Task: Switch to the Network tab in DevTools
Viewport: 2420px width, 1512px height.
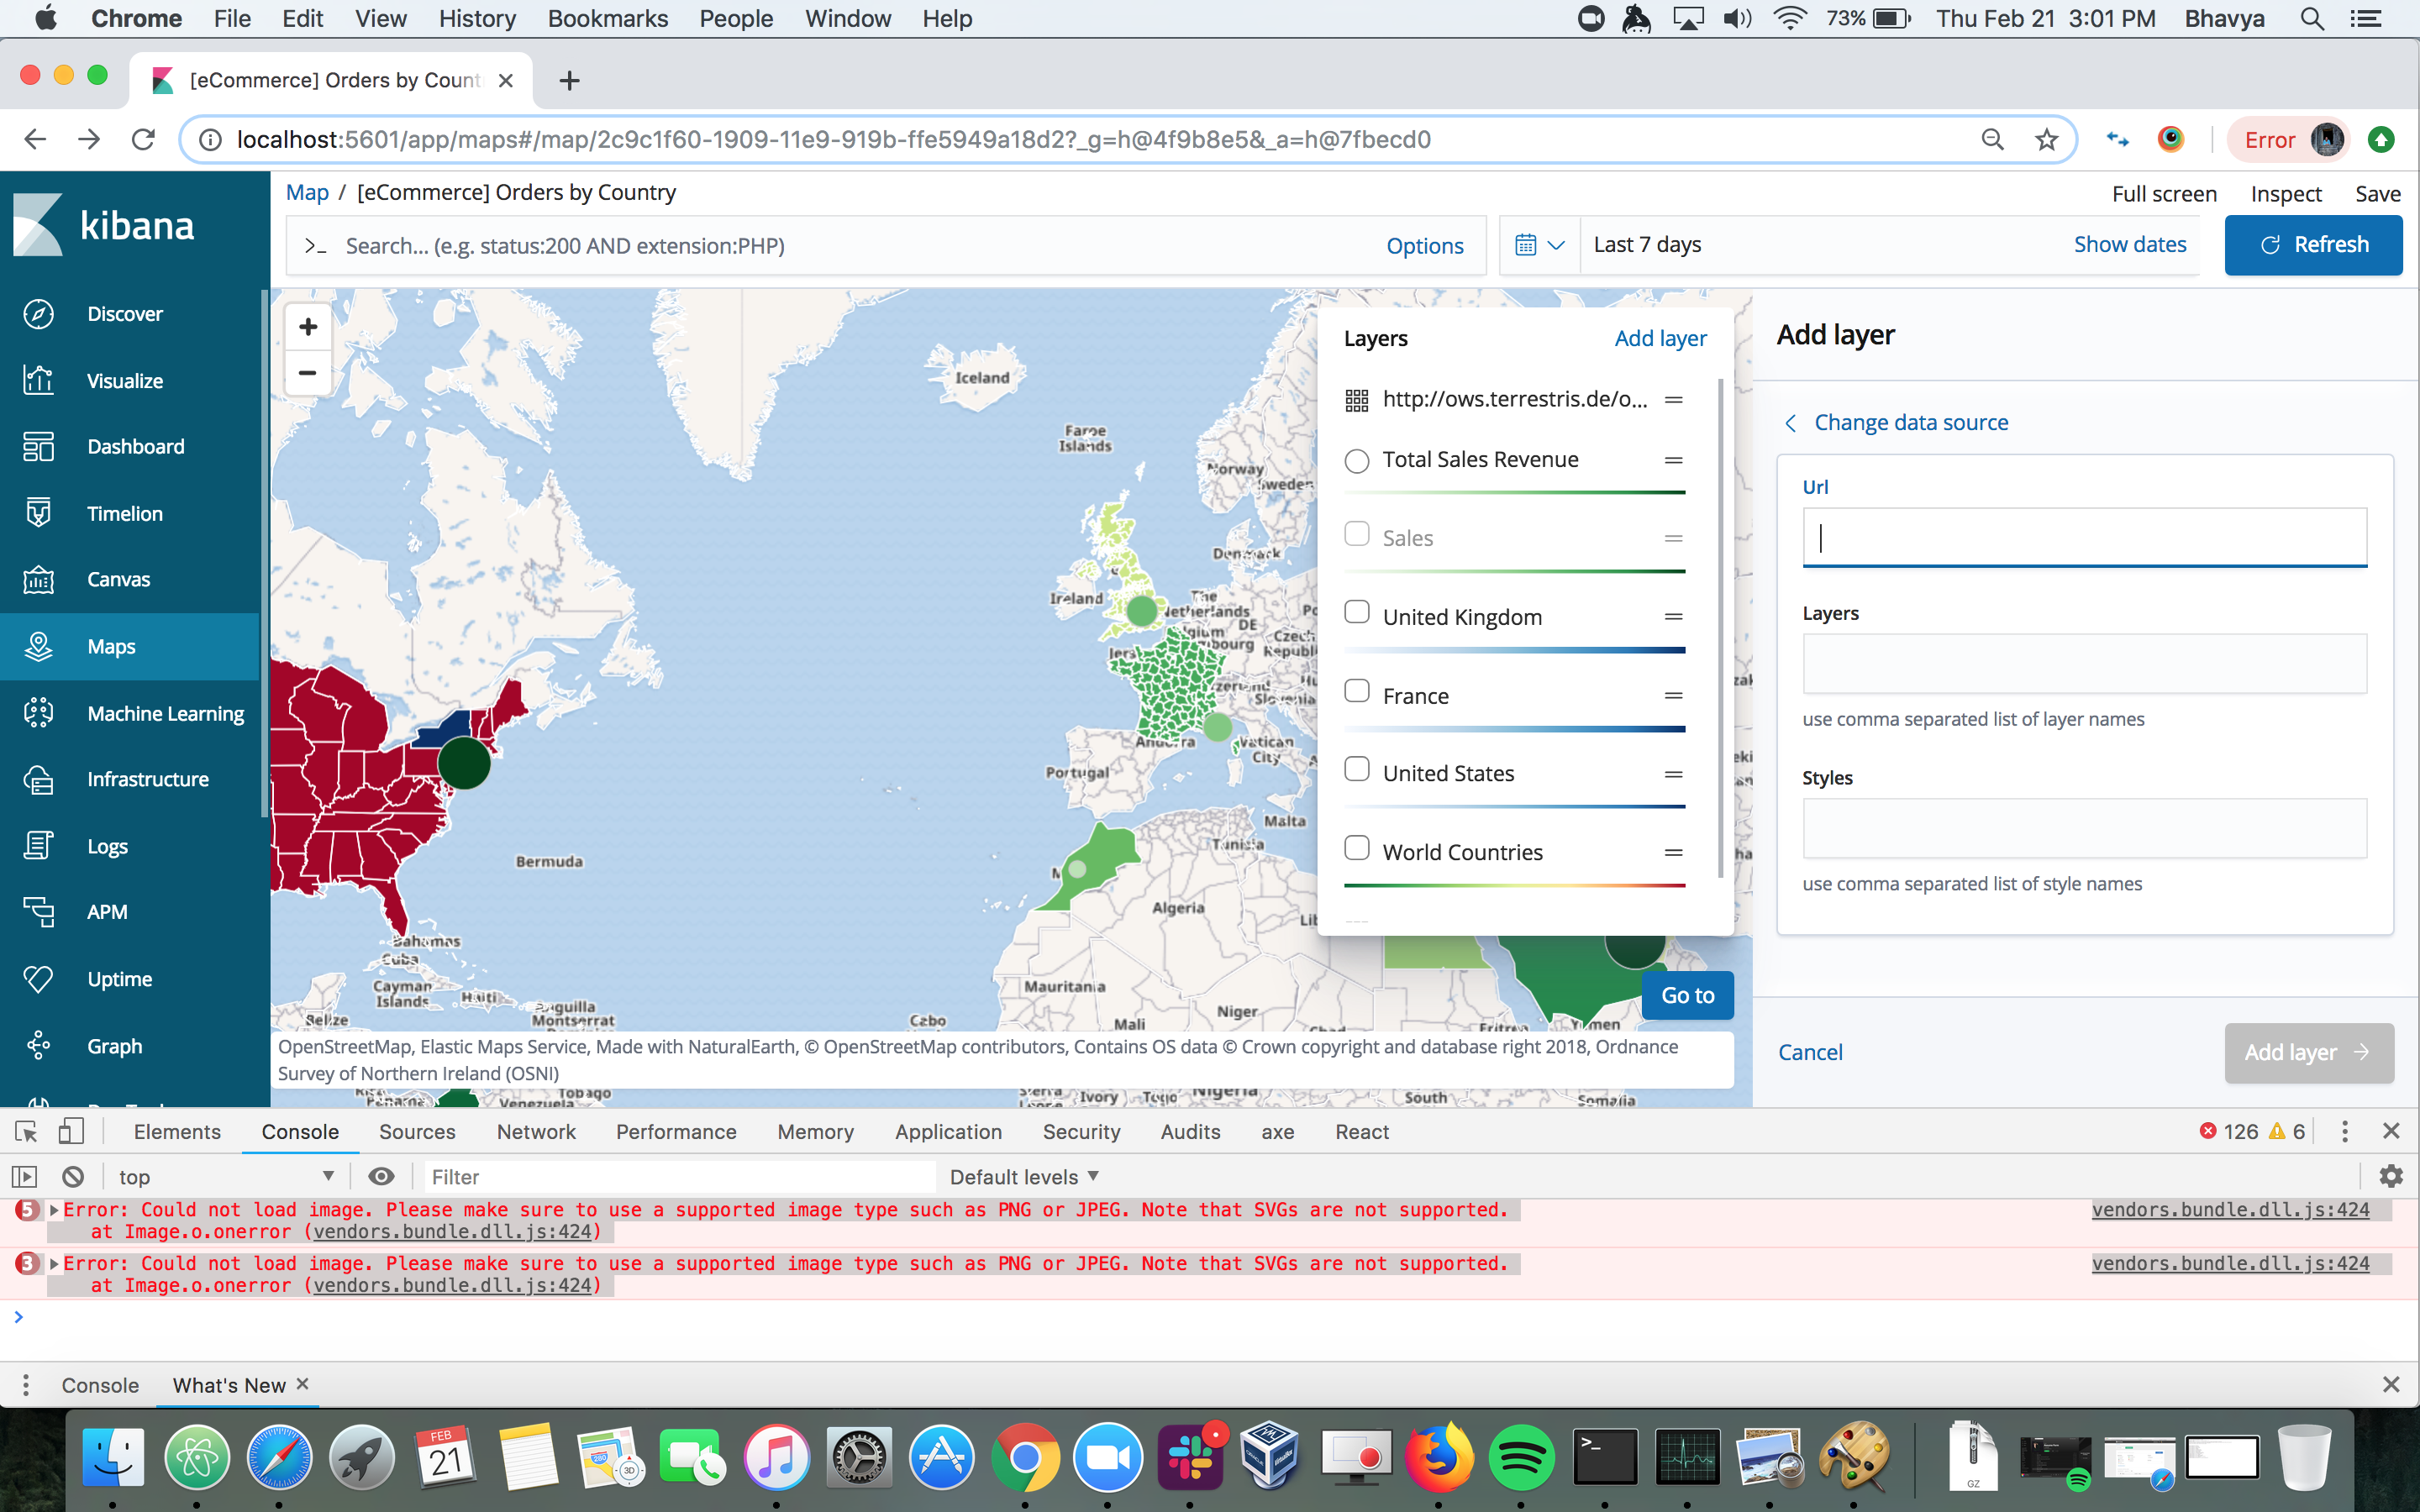Action: coord(536,1131)
